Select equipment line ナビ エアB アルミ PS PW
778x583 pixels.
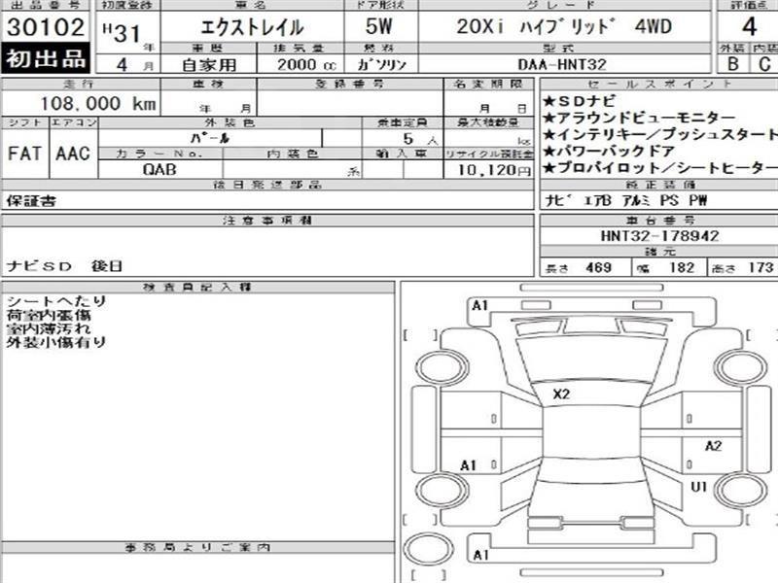[625, 200]
